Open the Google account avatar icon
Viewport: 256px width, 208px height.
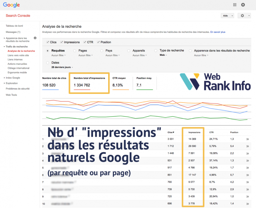243,5
